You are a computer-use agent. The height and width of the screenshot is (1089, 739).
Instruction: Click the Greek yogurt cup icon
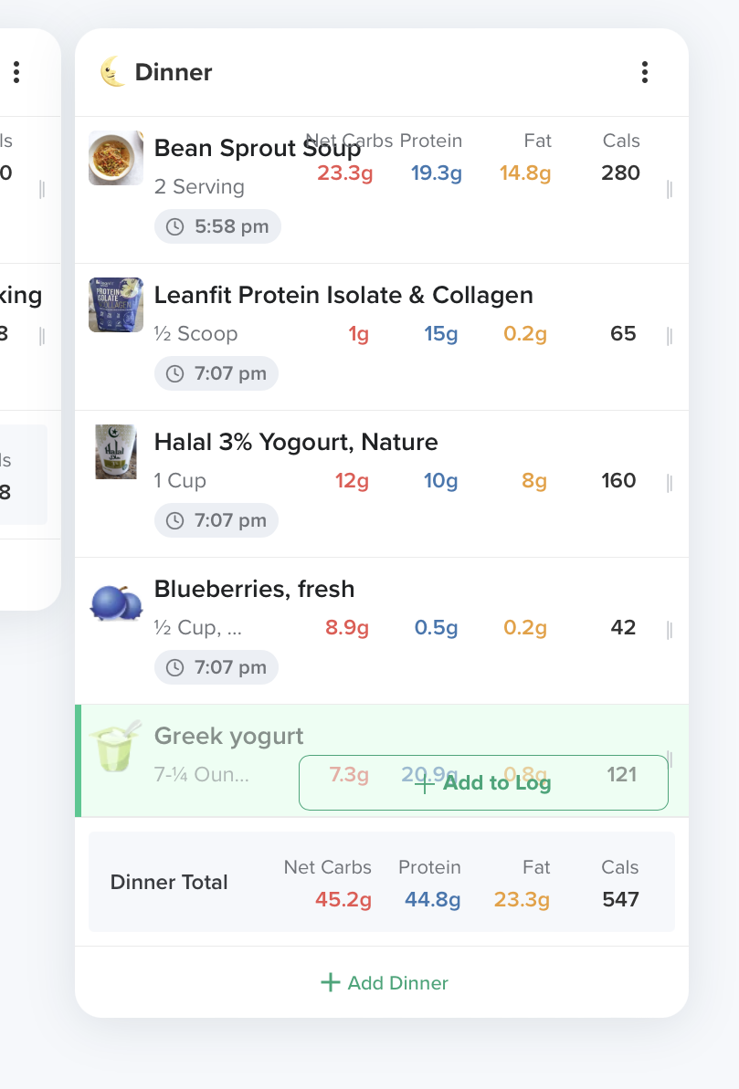tap(116, 747)
